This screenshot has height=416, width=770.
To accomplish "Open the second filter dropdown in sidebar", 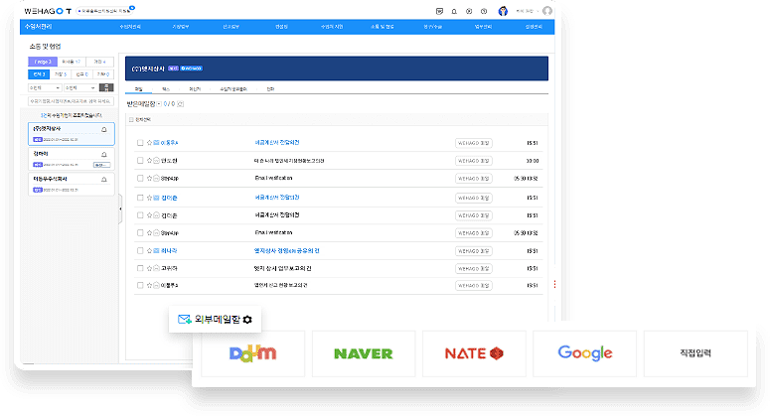I will [80, 87].
